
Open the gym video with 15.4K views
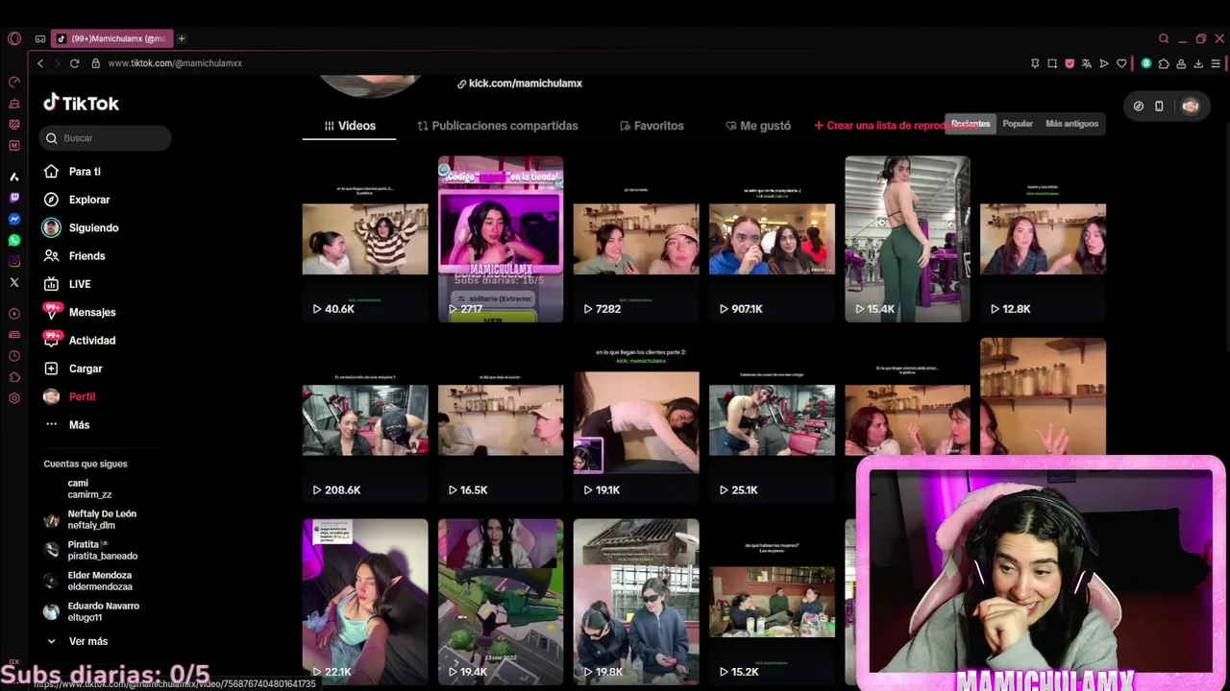point(907,239)
